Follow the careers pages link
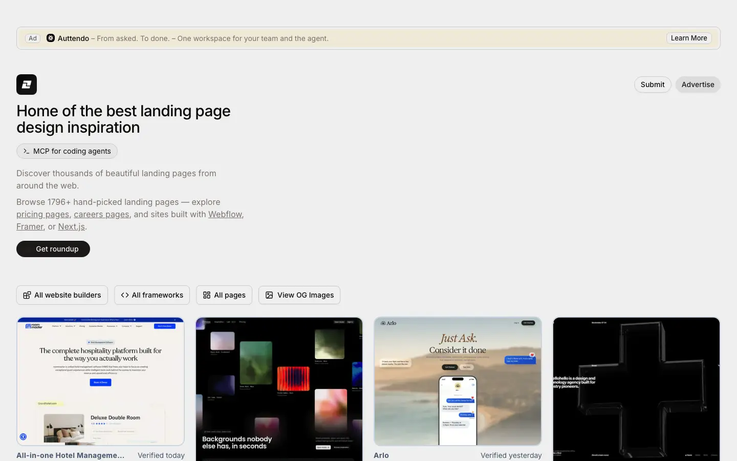Screen dimensions: 737x461 [x=101, y=214]
